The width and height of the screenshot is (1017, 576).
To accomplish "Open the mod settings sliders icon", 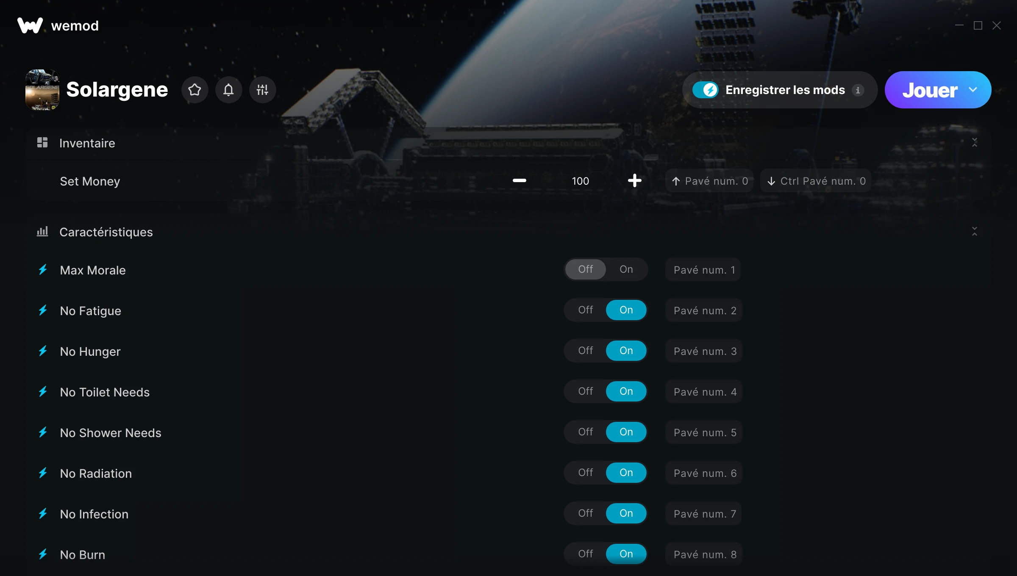I will [262, 90].
